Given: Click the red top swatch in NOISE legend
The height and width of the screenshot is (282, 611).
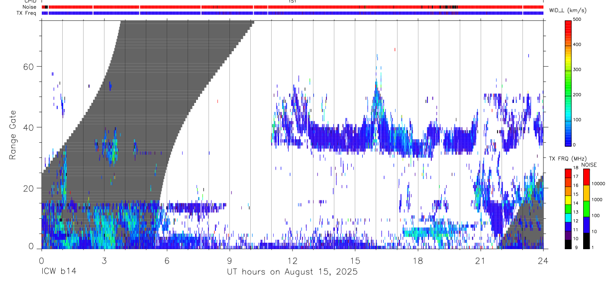Looking at the screenshot, I should [x=587, y=176].
